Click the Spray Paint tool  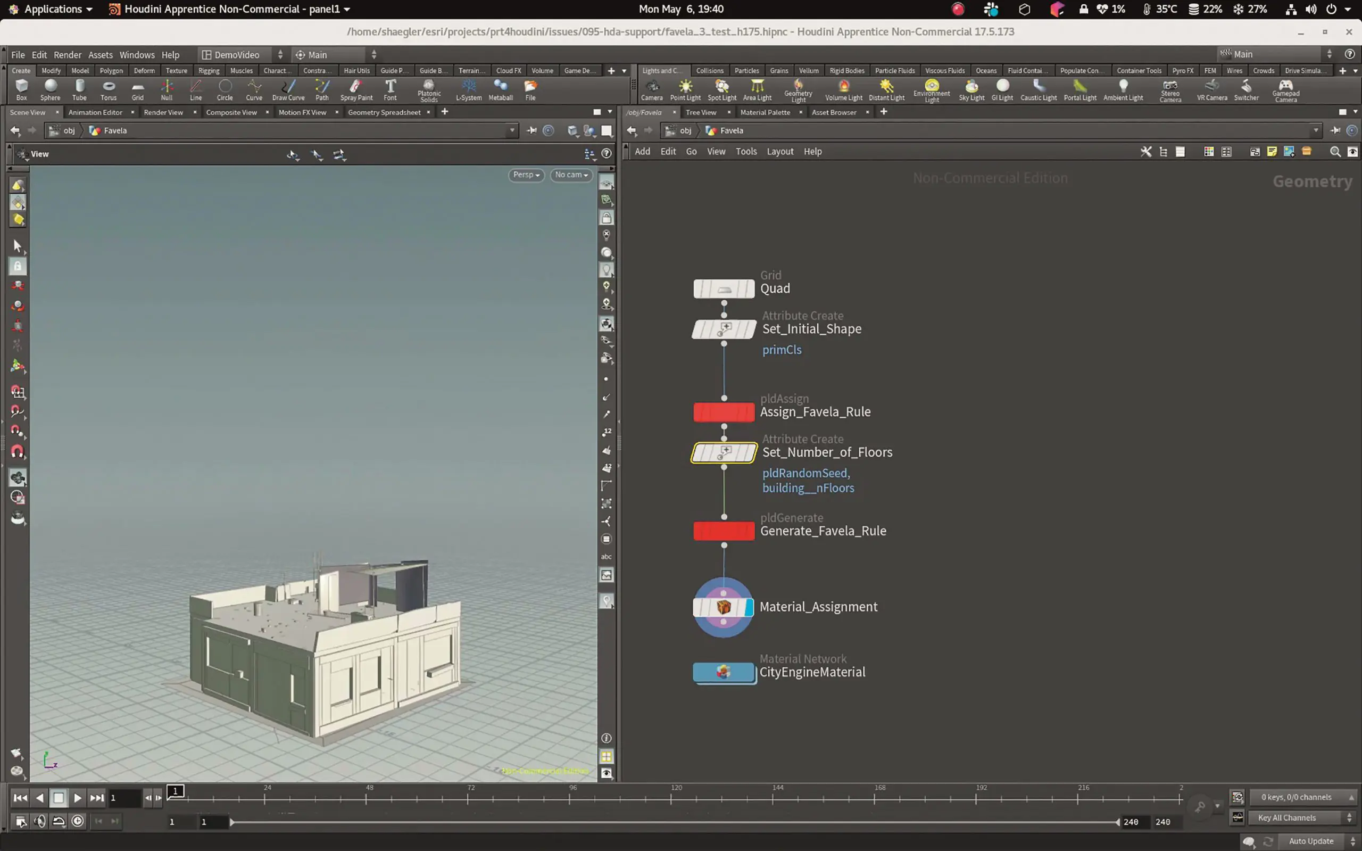point(356,89)
